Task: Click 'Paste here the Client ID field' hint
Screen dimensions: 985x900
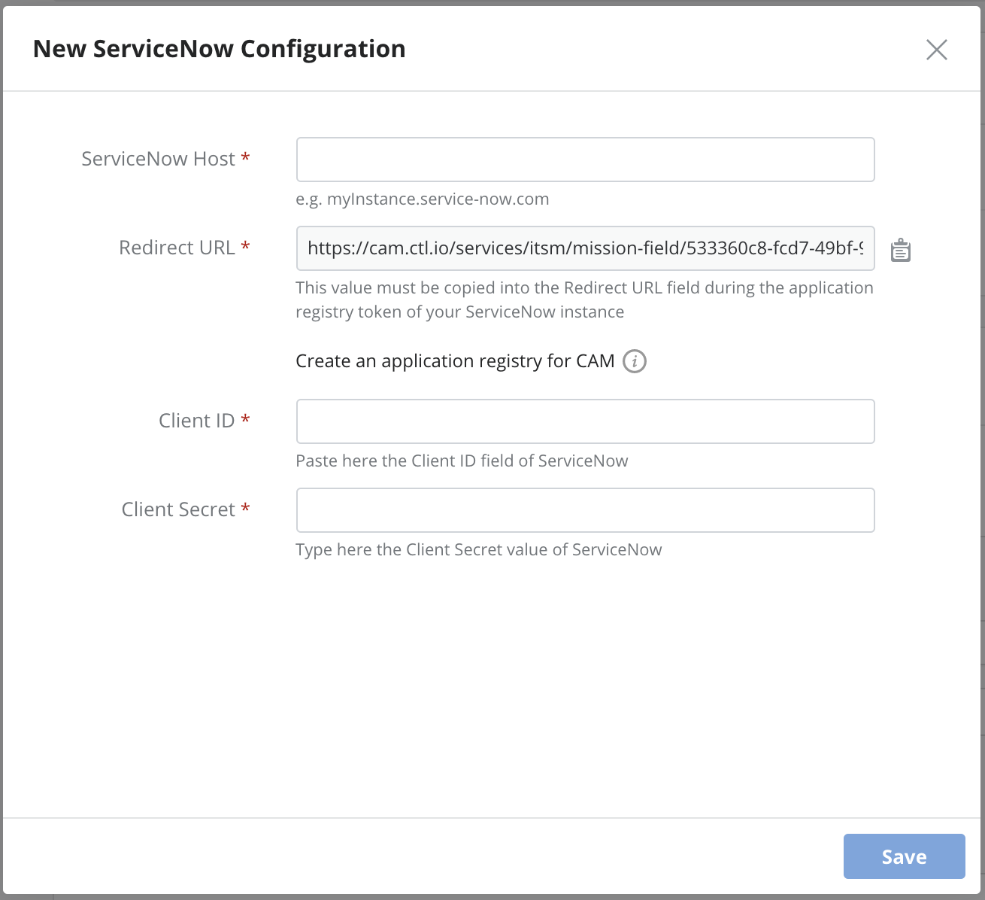Action: point(462,461)
